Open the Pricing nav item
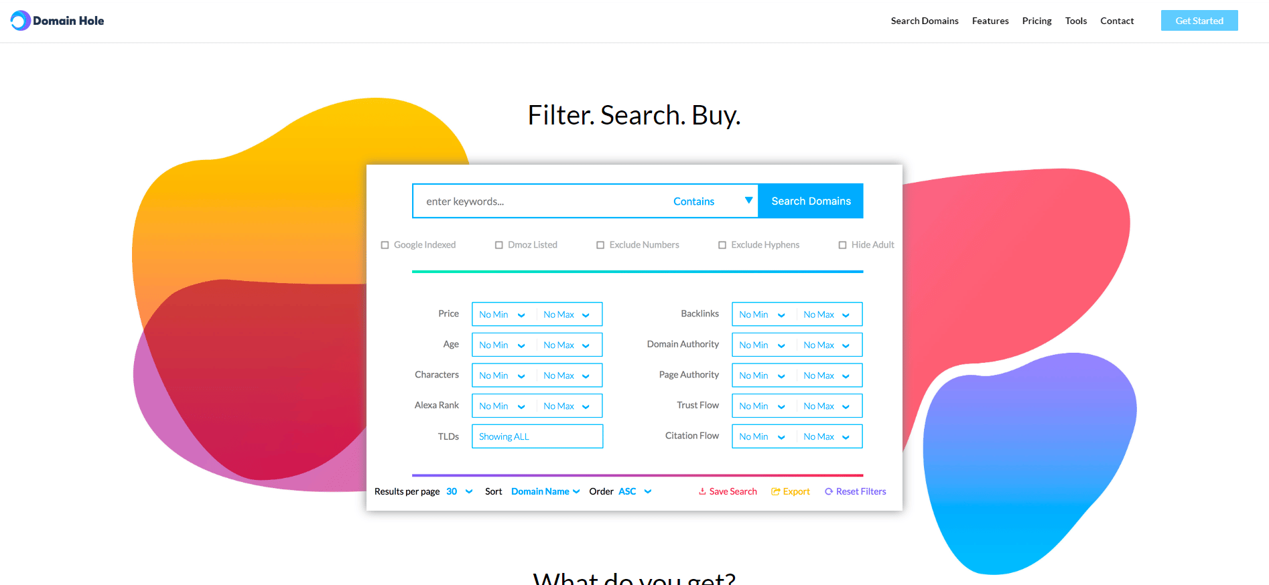This screenshot has height=585, width=1269. 1037,21
